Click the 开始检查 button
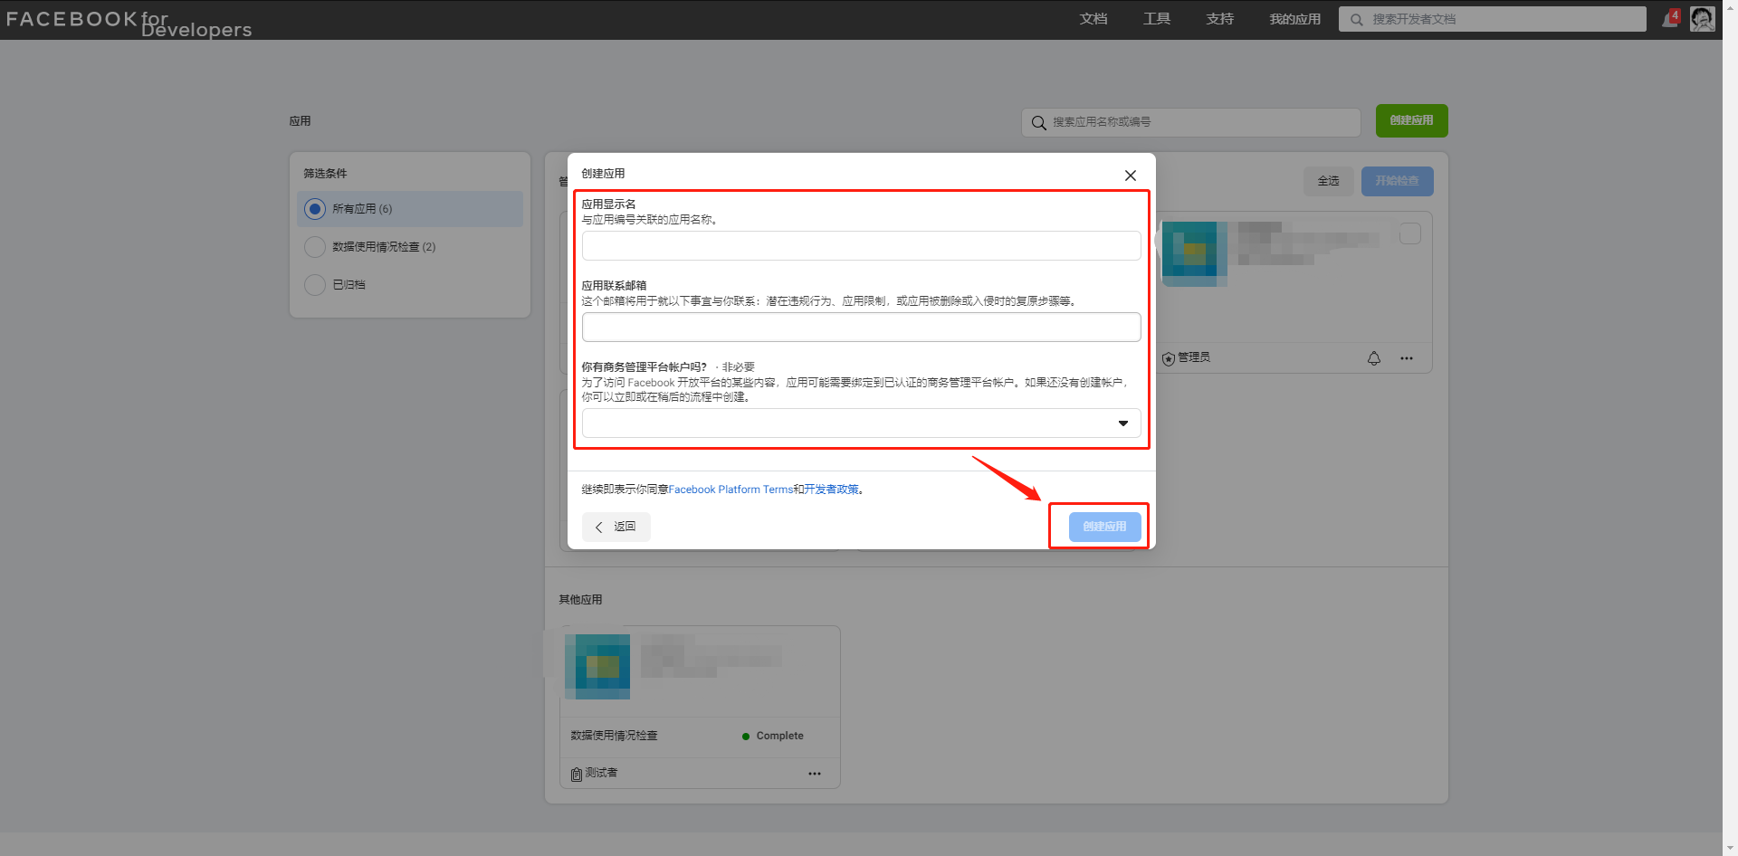Viewport: 1738px width, 856px height. coord(1397,181)
